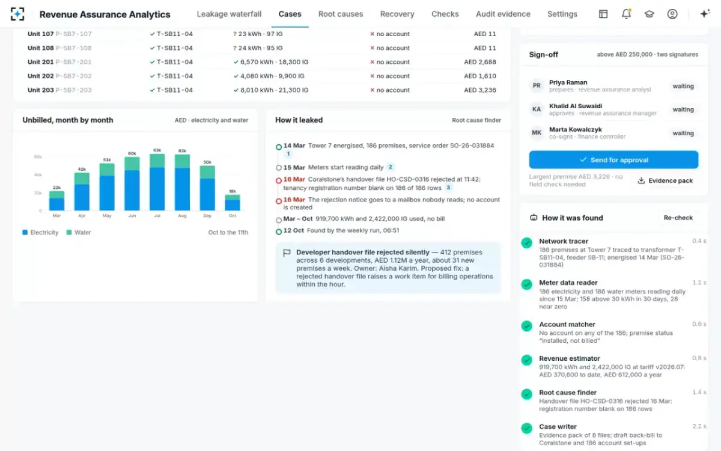This screenshot has width=721, height=451.
Task: Click the Meter data reader check icon
Action: (x=526, y=284)
